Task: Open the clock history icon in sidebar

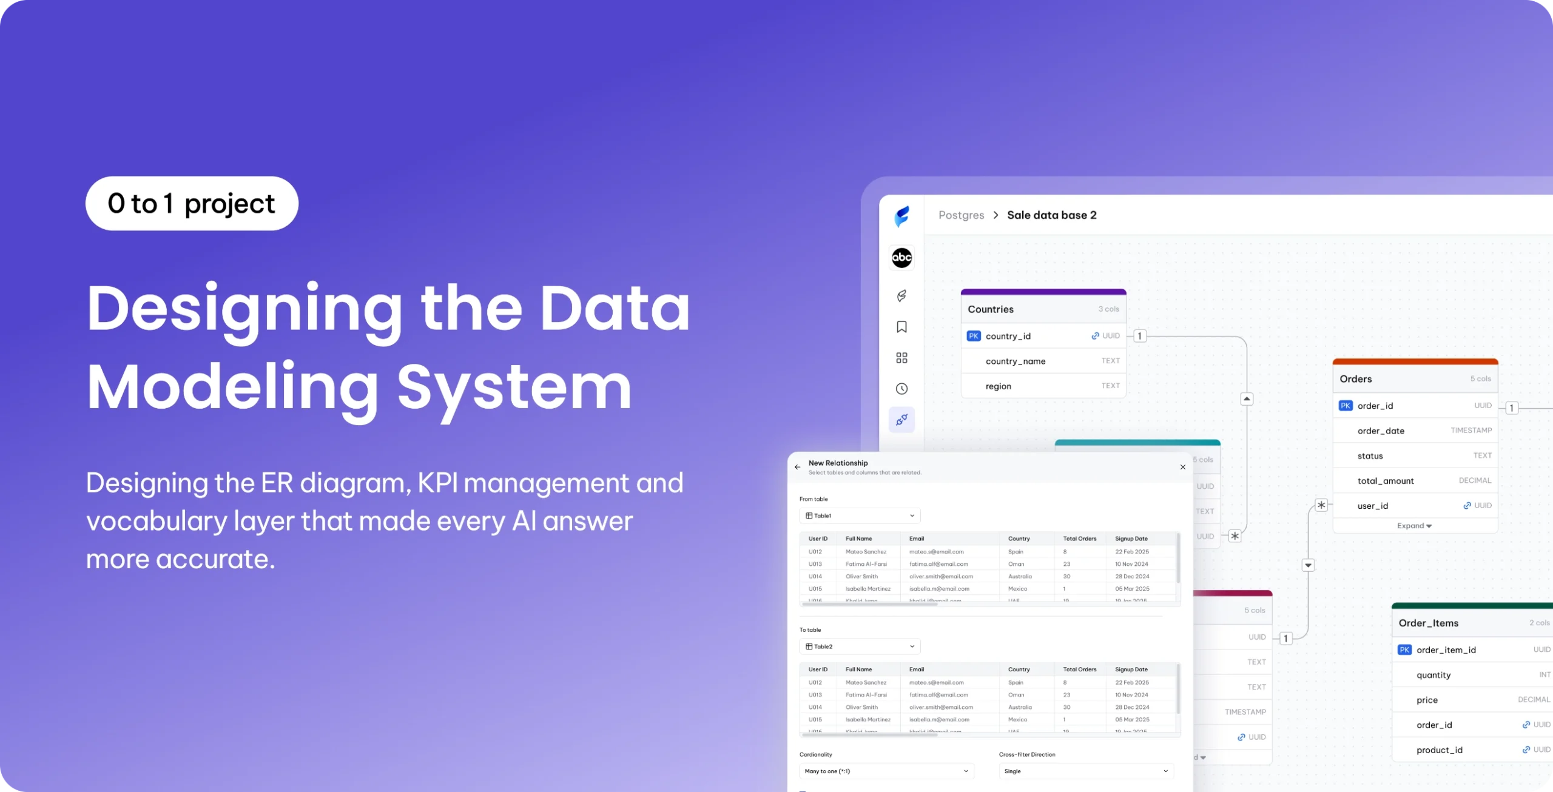Action: pyautogui.click(x=901, y=389)
